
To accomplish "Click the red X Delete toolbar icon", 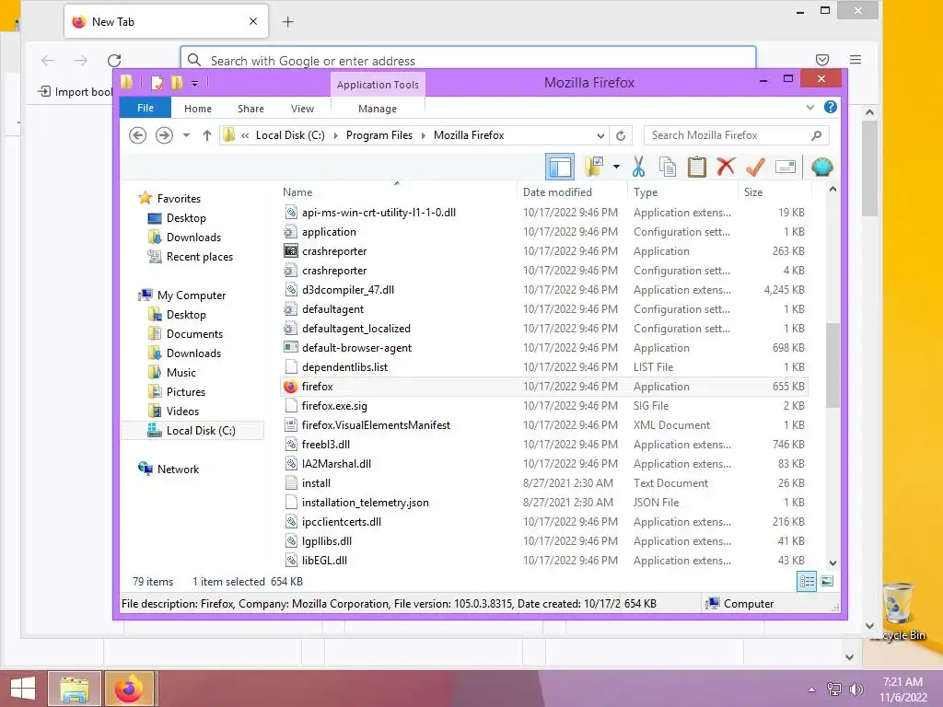I will [x=726, y=167].
